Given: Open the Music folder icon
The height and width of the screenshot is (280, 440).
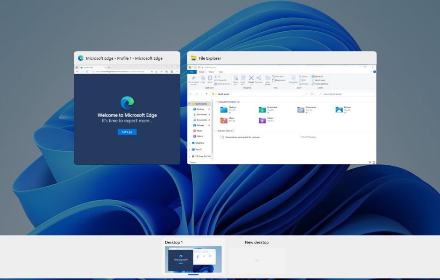Looking at the screenshot, I should click(x=224, y=120).
